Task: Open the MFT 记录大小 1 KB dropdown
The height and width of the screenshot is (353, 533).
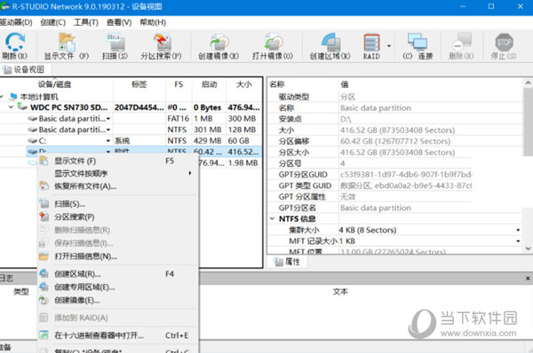Action: point(518,241)
